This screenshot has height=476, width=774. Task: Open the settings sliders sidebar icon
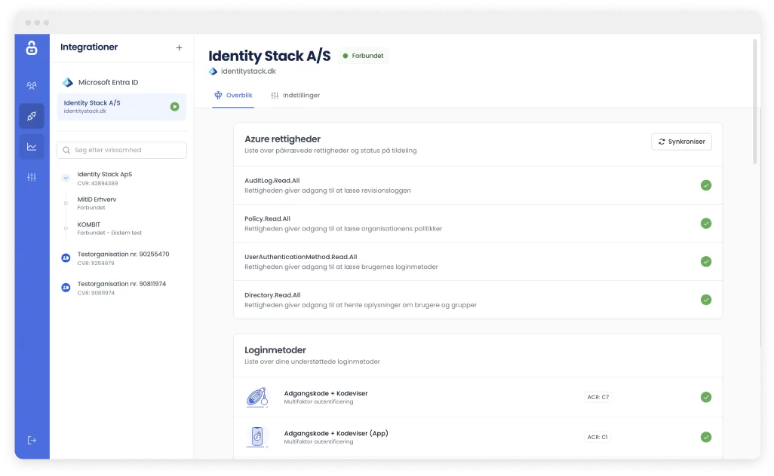coord(32,177)
